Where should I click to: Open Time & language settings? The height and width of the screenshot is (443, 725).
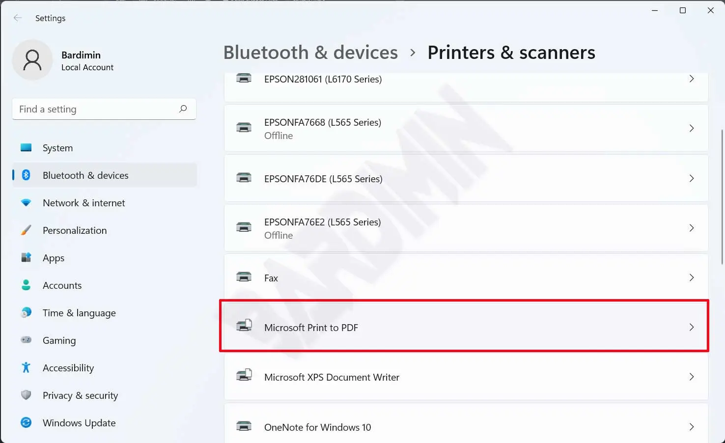click(x=79, y=313)
